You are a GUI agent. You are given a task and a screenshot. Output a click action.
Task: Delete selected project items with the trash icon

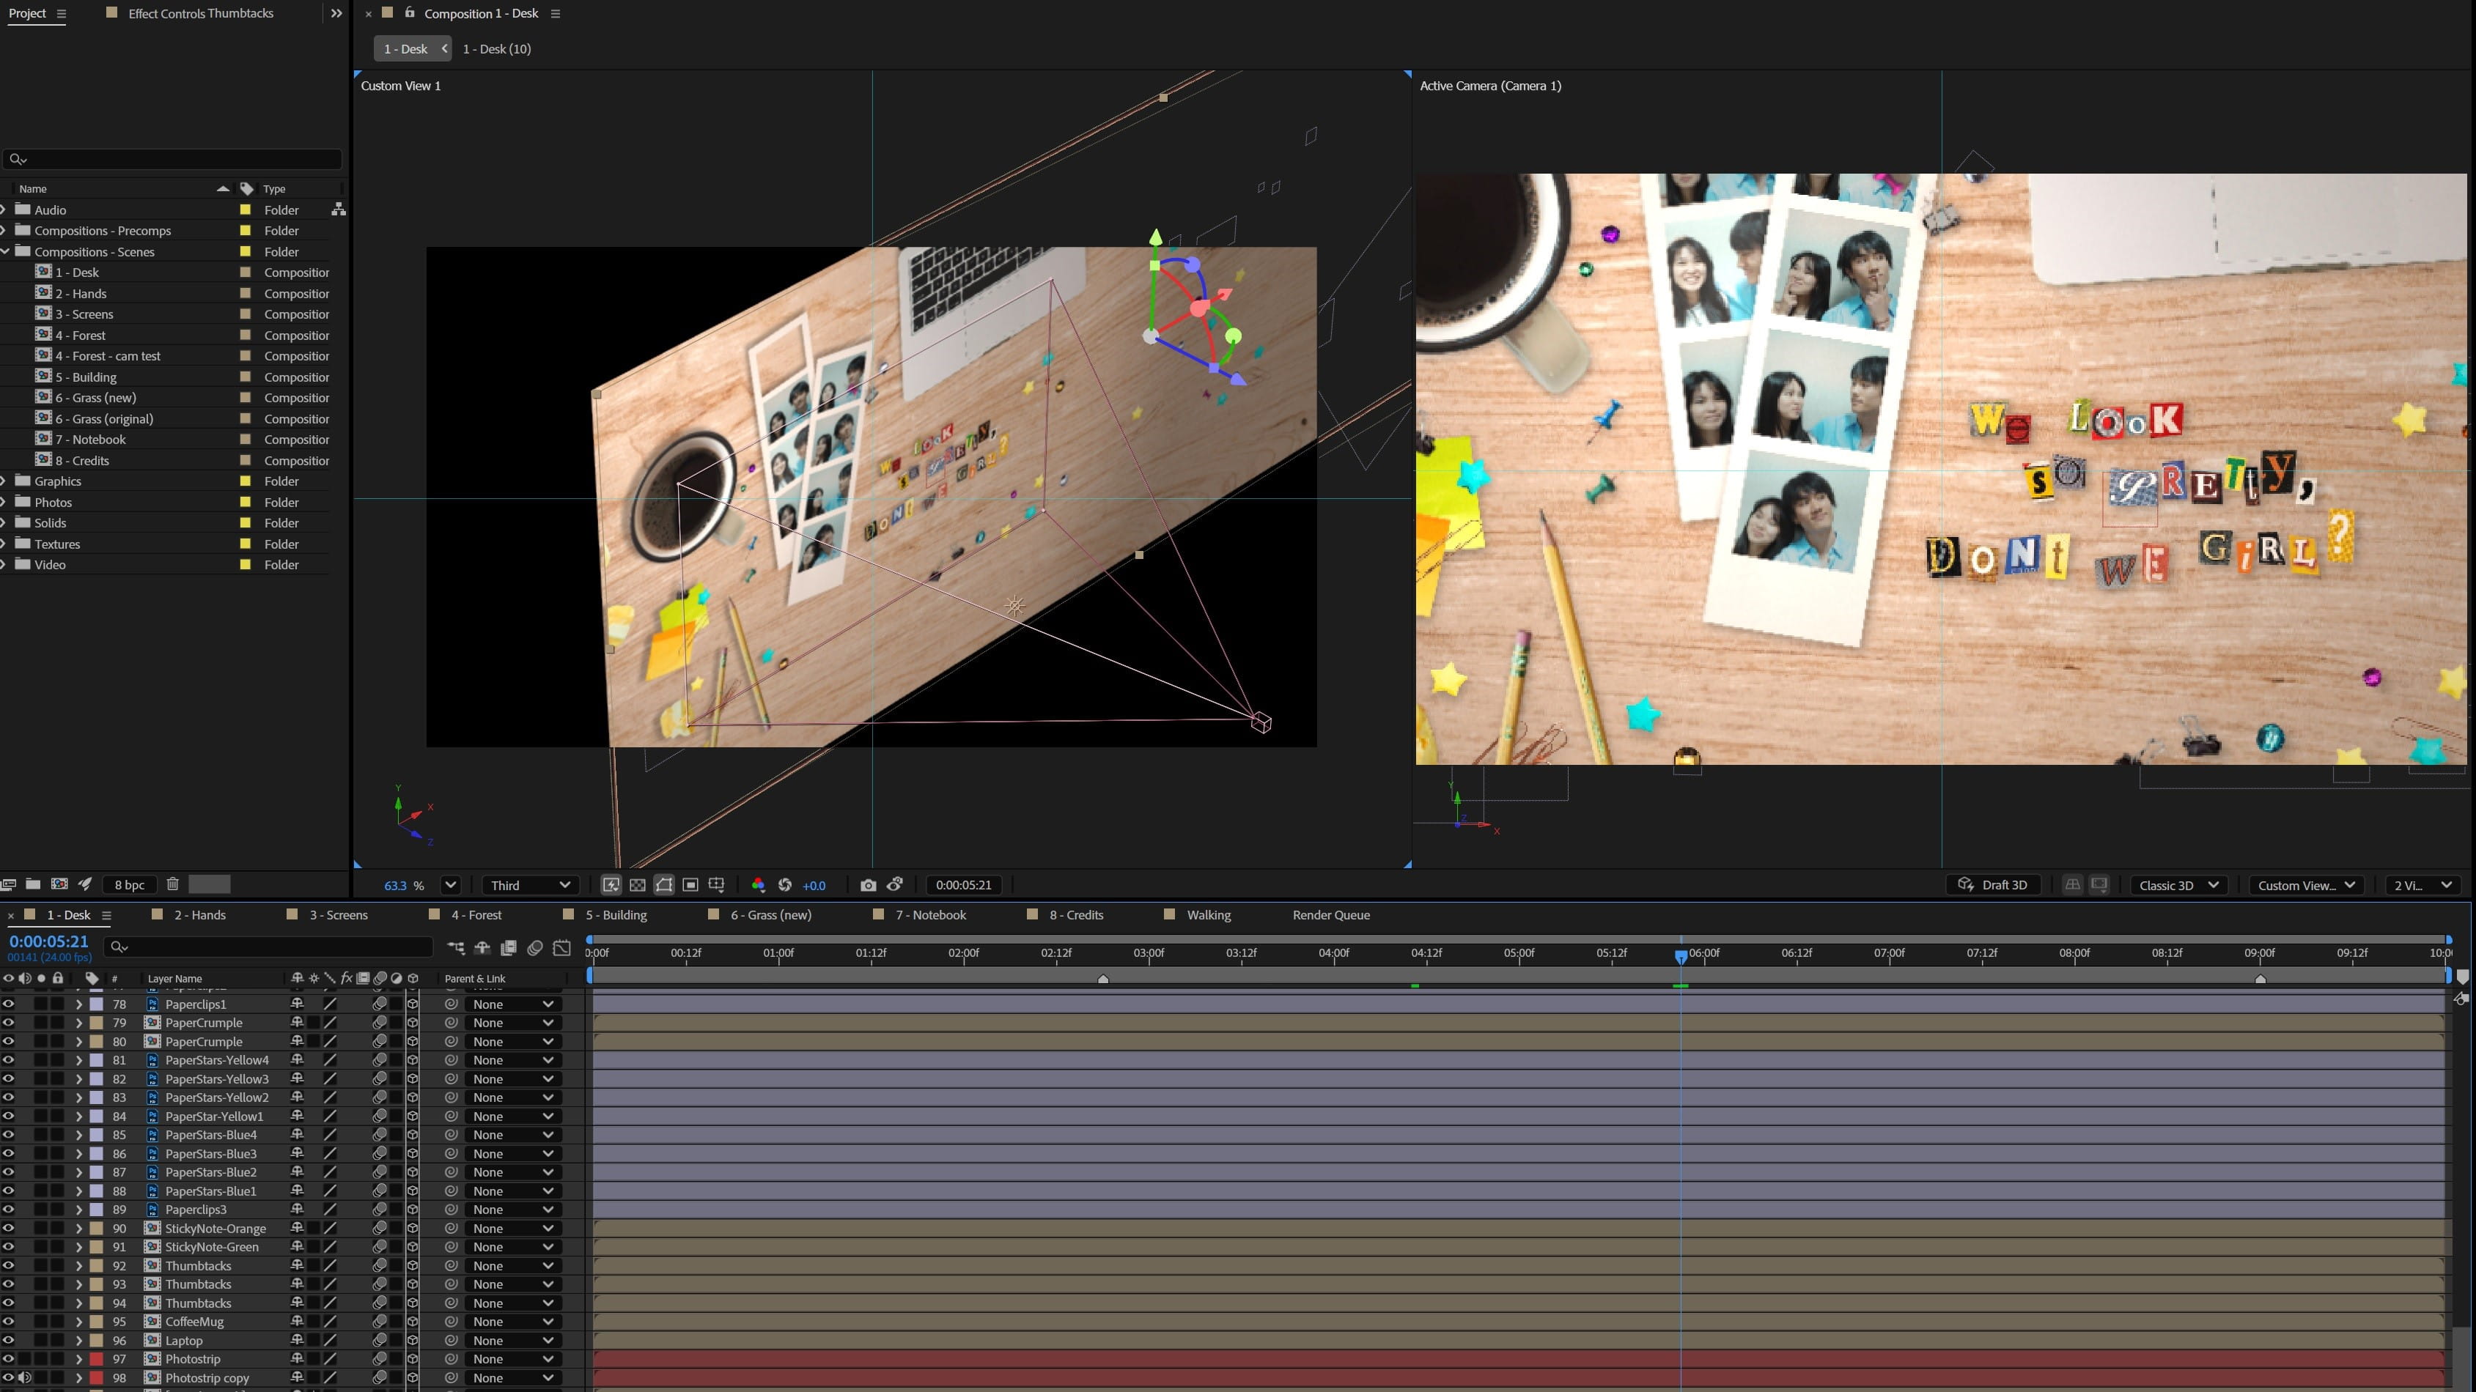point(173,884)
